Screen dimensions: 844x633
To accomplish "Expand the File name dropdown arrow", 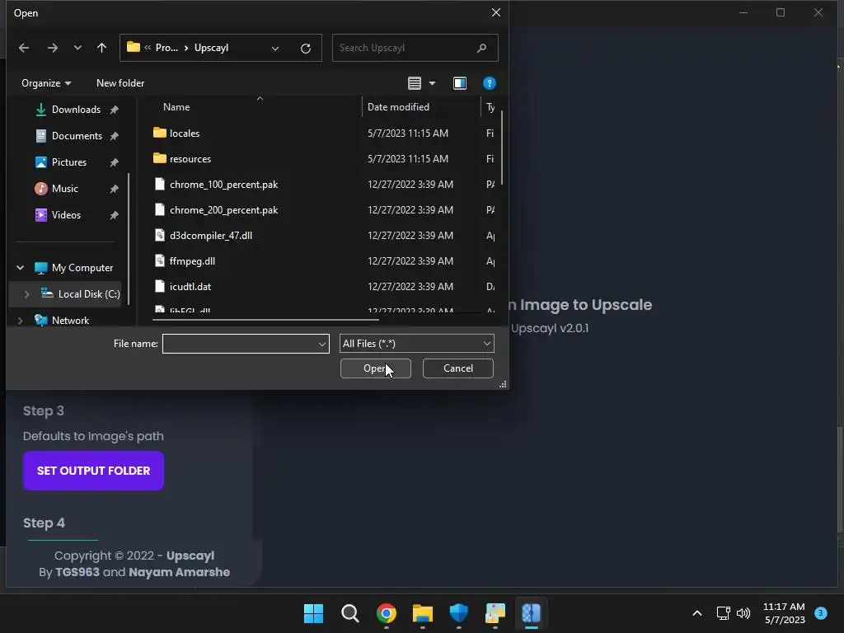I will [x=322, y=344].
